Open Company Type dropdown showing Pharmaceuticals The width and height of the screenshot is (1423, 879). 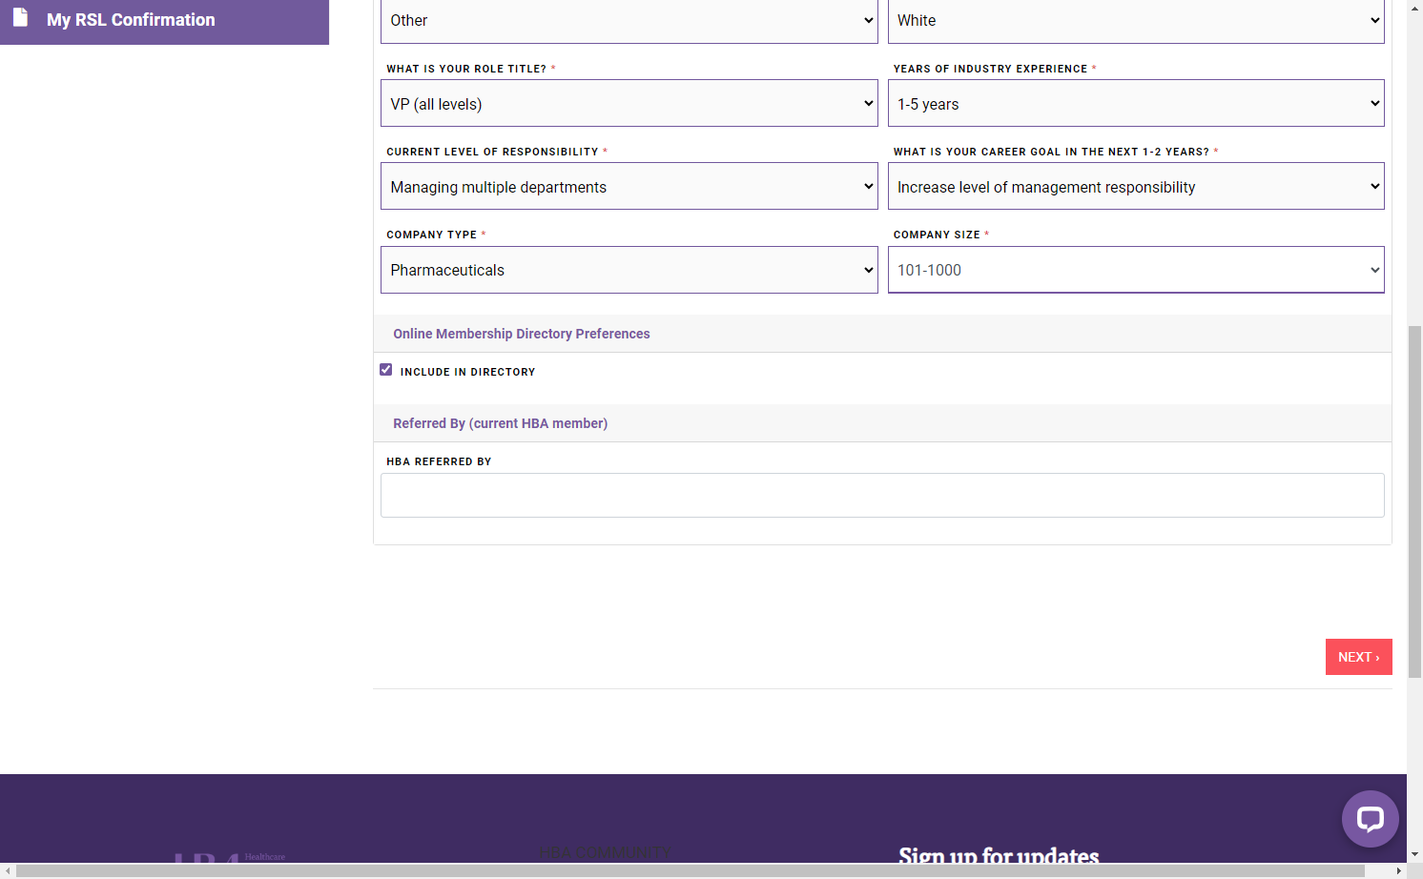pos(629,270)
